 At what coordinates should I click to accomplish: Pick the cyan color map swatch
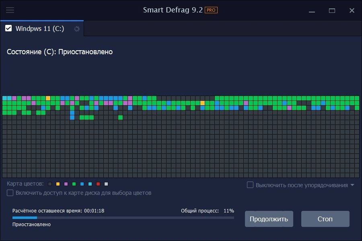tap(90, 184)
